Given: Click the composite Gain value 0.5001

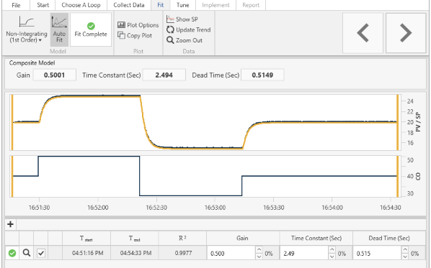Looking at the screenshot, I should point(55,75).
